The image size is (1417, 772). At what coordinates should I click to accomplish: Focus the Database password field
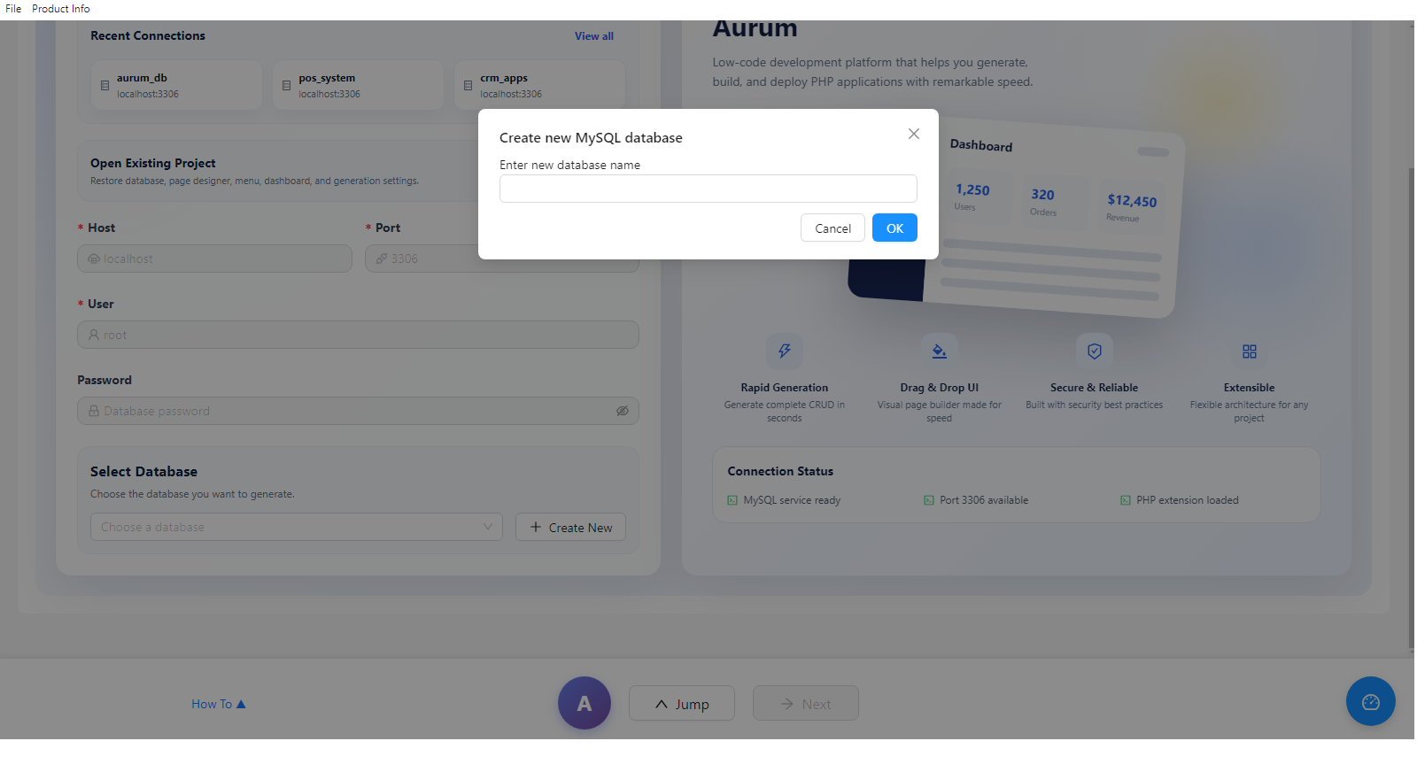pyautogui.click(x=358, y=411)
